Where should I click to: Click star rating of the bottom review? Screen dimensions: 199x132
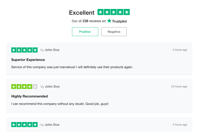[24, 125]
